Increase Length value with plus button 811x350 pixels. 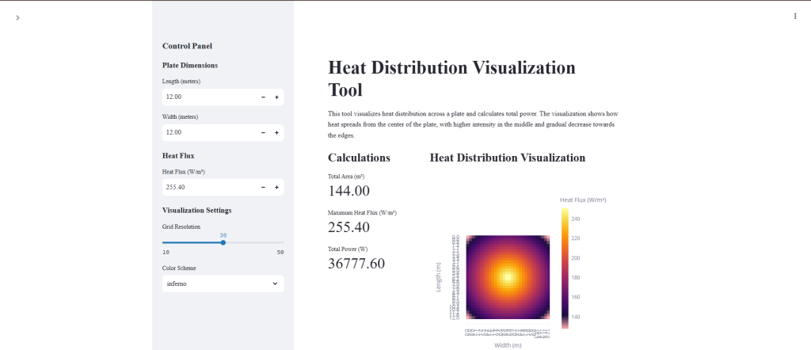(x=276, y=97)
